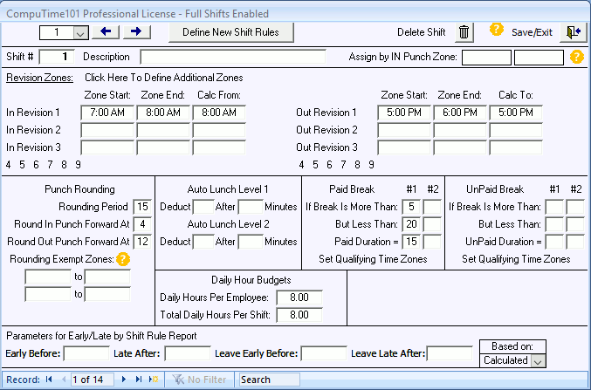
Task: Click the Rounding Period field
Action: pyautogui.click(x=142, y=207)
